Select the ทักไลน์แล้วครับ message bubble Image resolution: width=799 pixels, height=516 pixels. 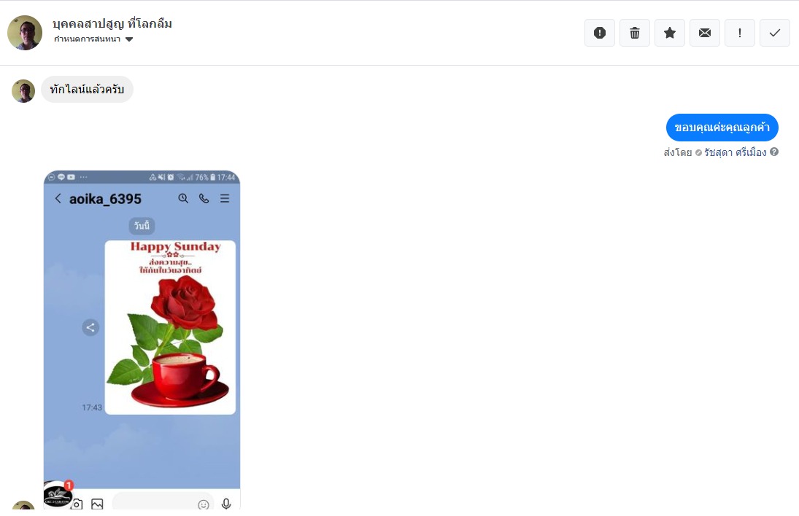point(87,90)
